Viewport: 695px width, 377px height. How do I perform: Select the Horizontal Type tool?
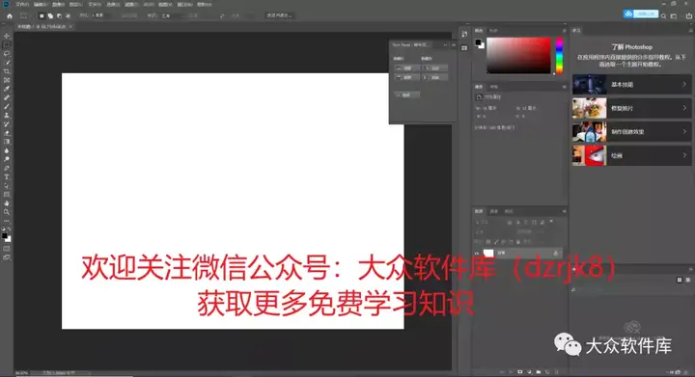click(x=6, y=177)
